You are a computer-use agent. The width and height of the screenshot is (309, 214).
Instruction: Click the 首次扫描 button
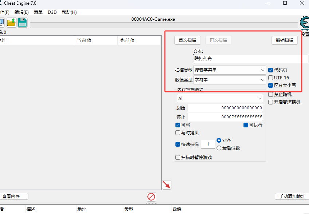(187, 40)
